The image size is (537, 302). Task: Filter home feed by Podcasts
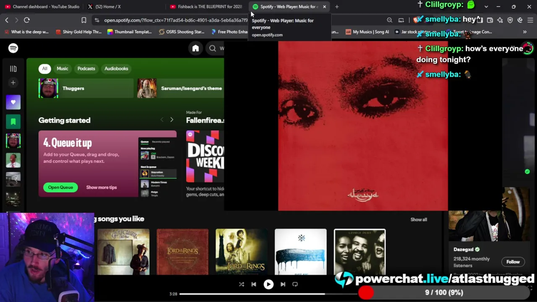pyautogui.click(x=86, y=68)
